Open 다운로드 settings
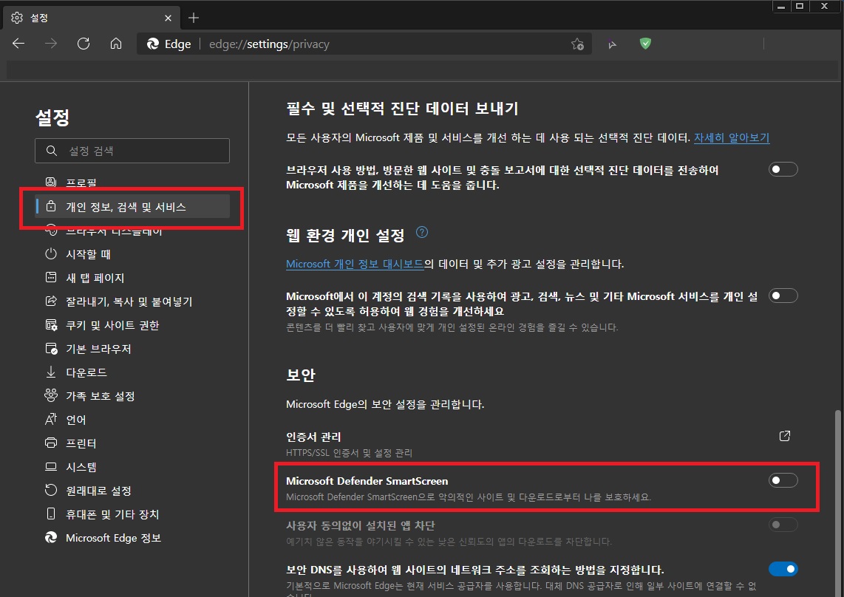Image resolution: width=844 pixels, height=597 pixels. 132,372
